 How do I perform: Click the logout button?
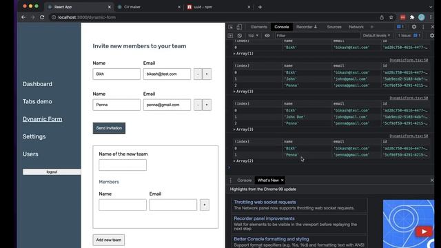52,172
